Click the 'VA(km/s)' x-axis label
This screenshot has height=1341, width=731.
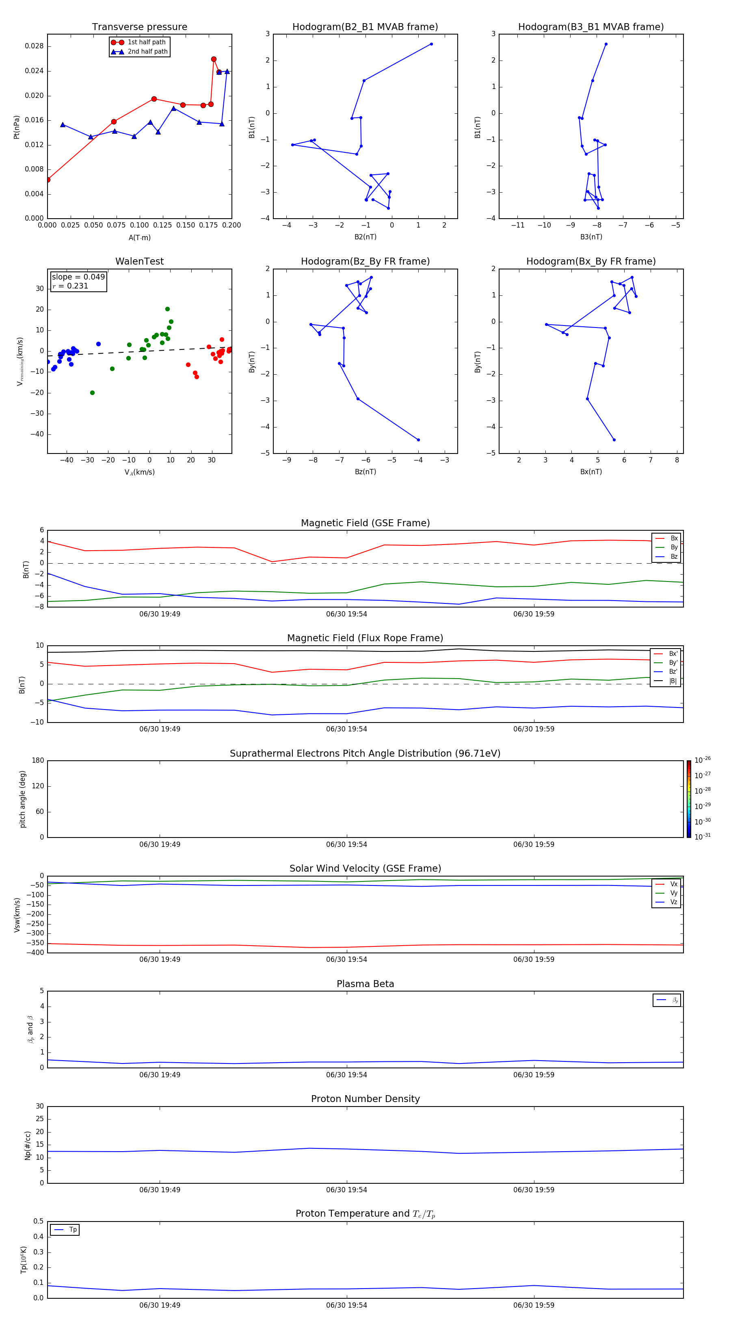139,472
